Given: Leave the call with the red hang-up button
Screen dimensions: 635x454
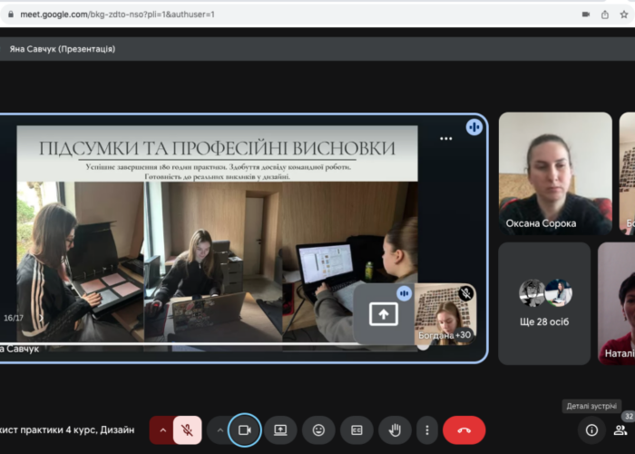Looking at the screenshot, I should point(464,429).
